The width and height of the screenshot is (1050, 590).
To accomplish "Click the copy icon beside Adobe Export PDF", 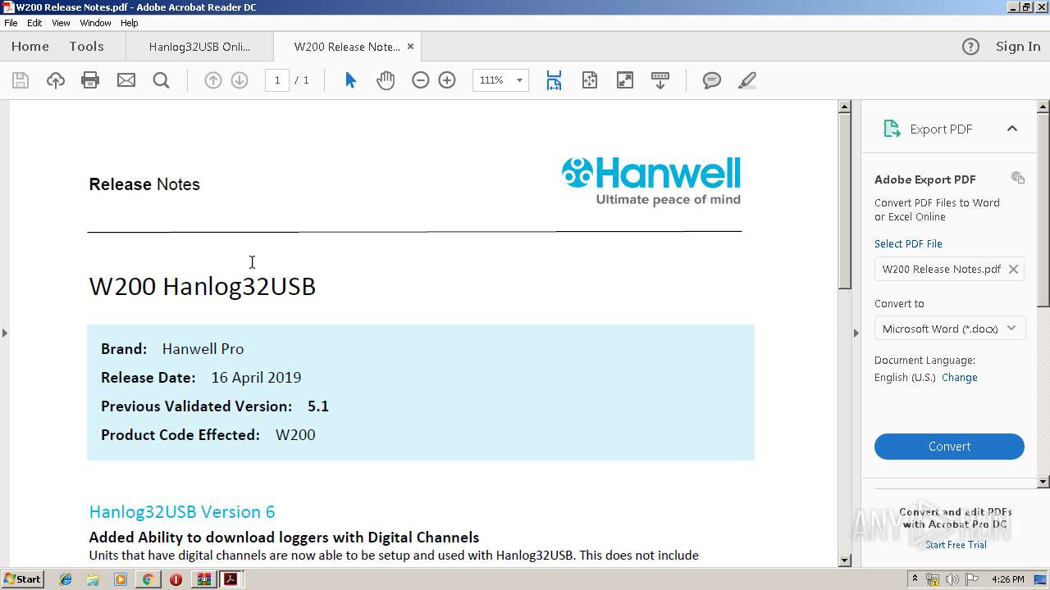I will pyautogui.click(x=1018, y=178).
